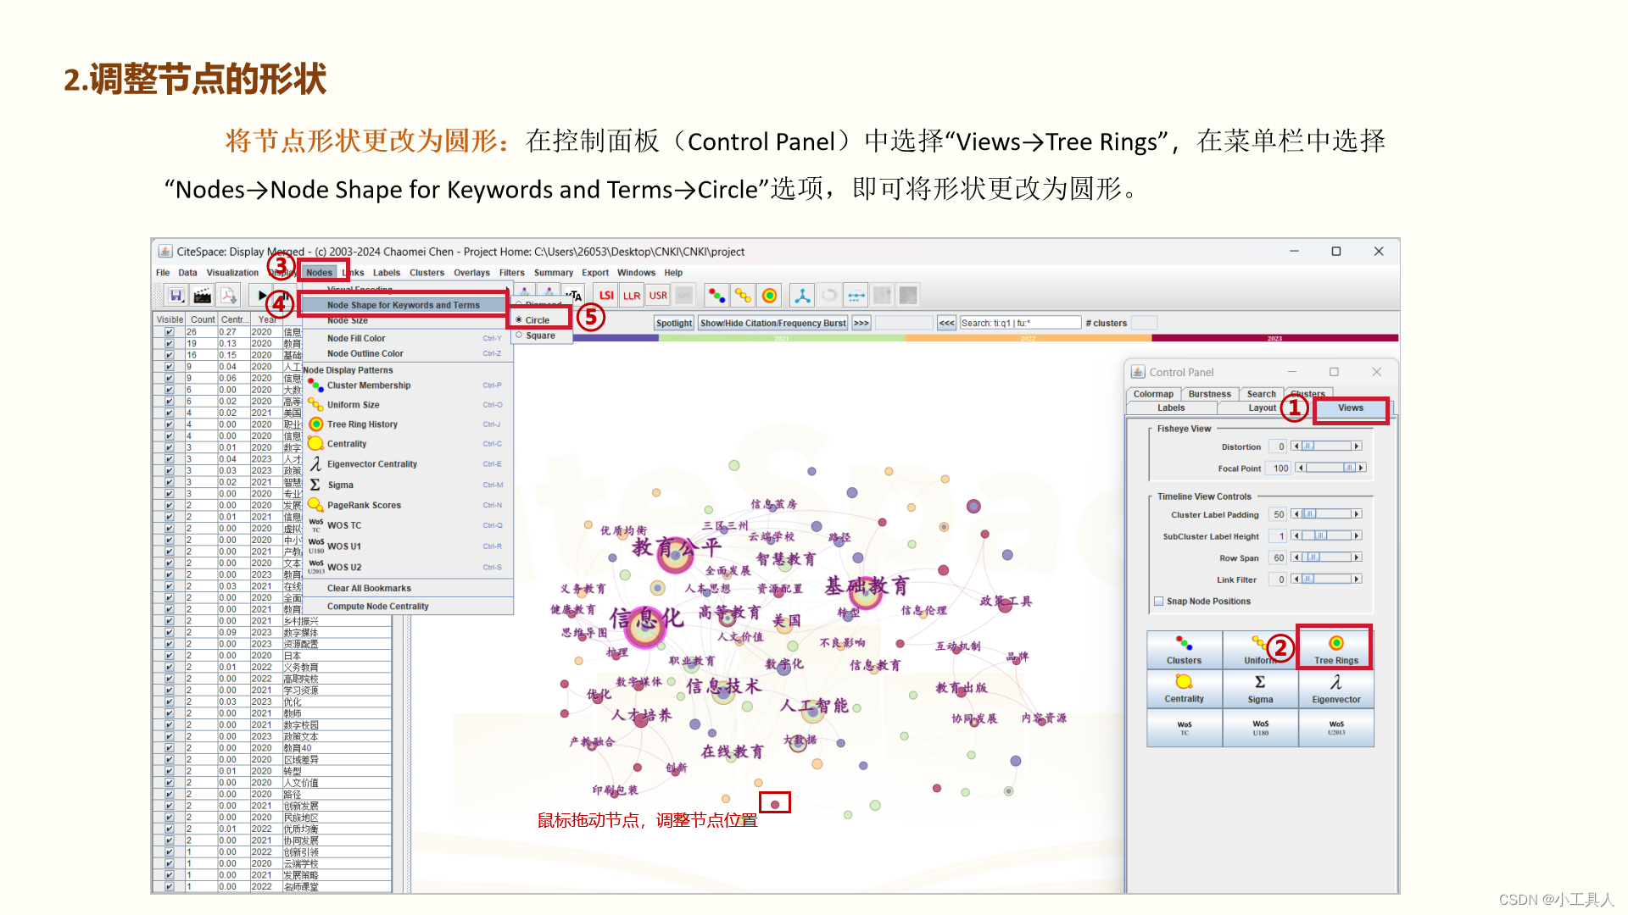Click Row Span slider left arrow
The height and width of the screenshot is (915, 1628).
pos(1295,557)
